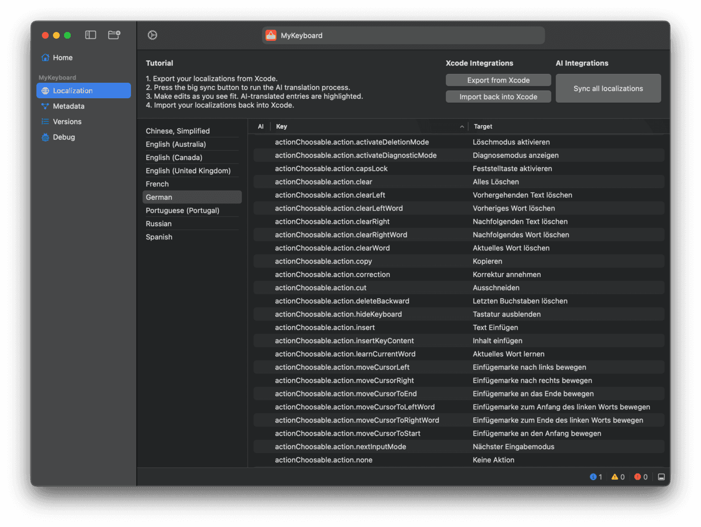Select the learnCurrentWord key row
Screen dimensions: 701x527
coord(459,354)
